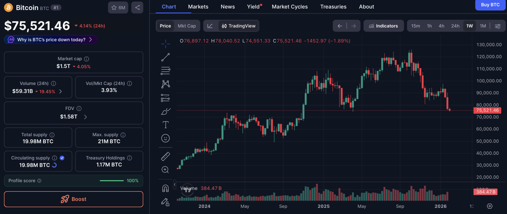Screen dimensions: 507x214
Task: Select the brush drawing tool
Action: coord(165,111)
